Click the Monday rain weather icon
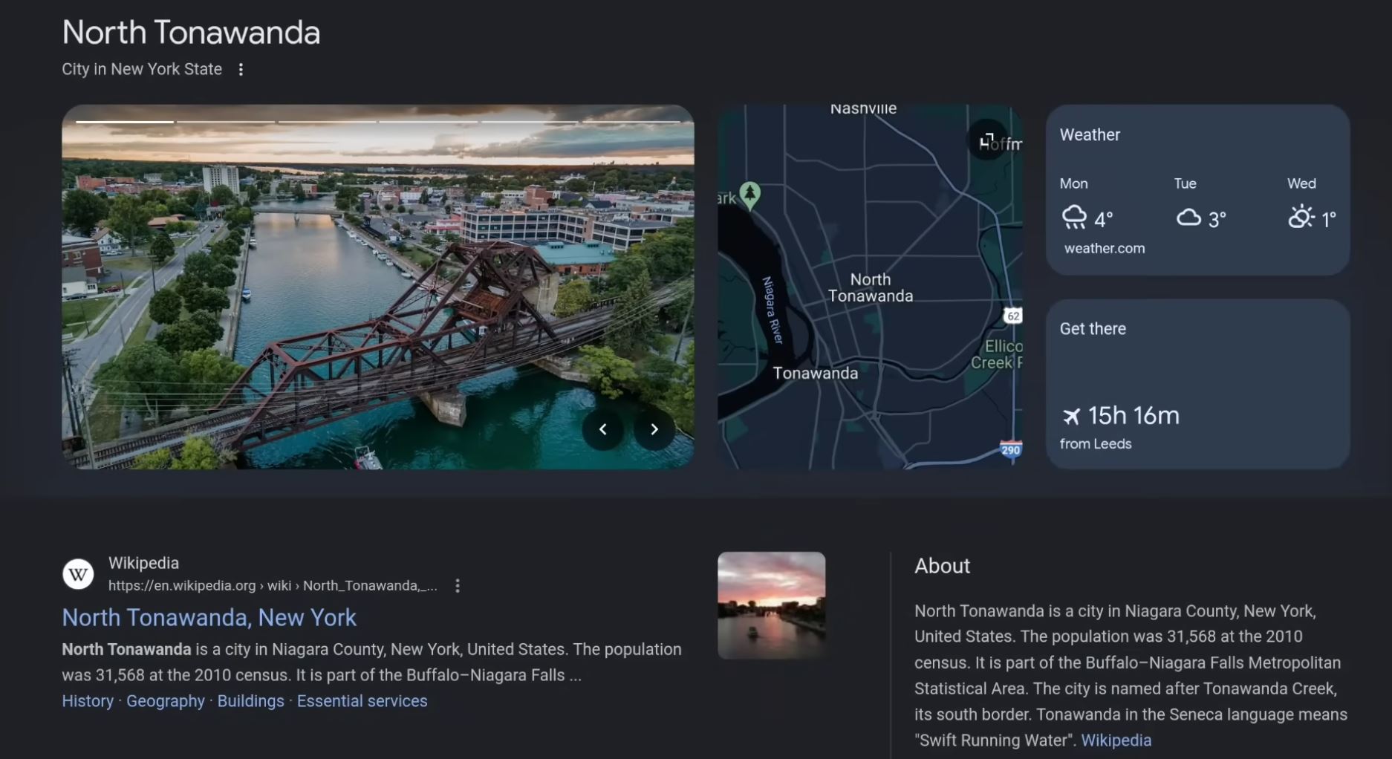This screenshot has width=1392, height=759. point(1074,218)
